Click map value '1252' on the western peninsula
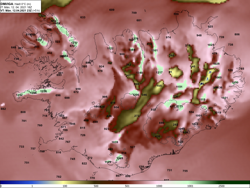The height and width of the screenshot is (188, 250). tap(19, 95)
